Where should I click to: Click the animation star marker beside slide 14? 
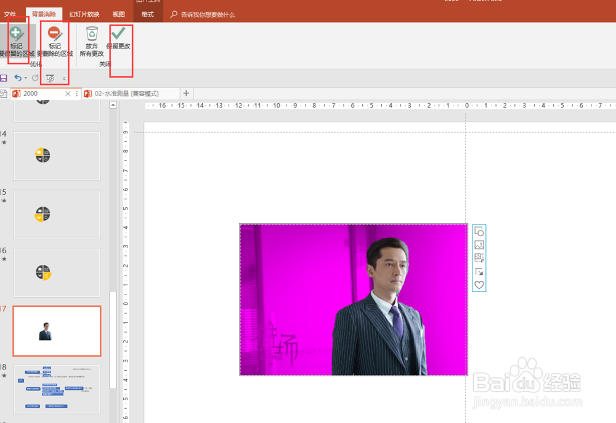4,142
